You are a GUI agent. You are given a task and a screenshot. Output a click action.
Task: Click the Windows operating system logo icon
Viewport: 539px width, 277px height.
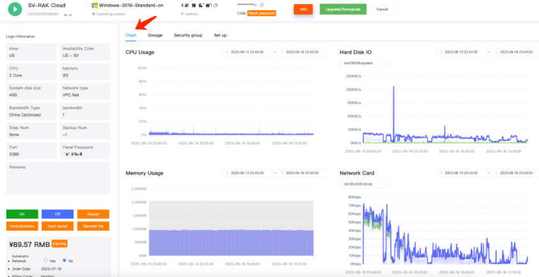[94, 6]
